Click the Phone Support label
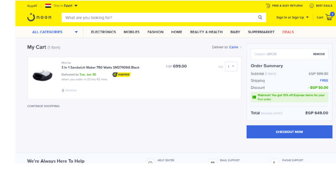Screen dimensions: 336x178 click(292, 160)
